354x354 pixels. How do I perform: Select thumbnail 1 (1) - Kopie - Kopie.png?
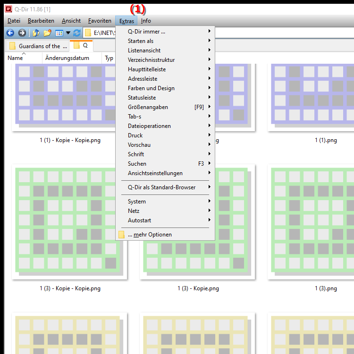point(64,97)
